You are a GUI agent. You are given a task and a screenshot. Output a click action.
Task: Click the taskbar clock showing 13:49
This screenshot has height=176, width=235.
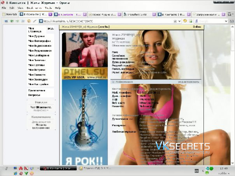click(x=224, y=168)
